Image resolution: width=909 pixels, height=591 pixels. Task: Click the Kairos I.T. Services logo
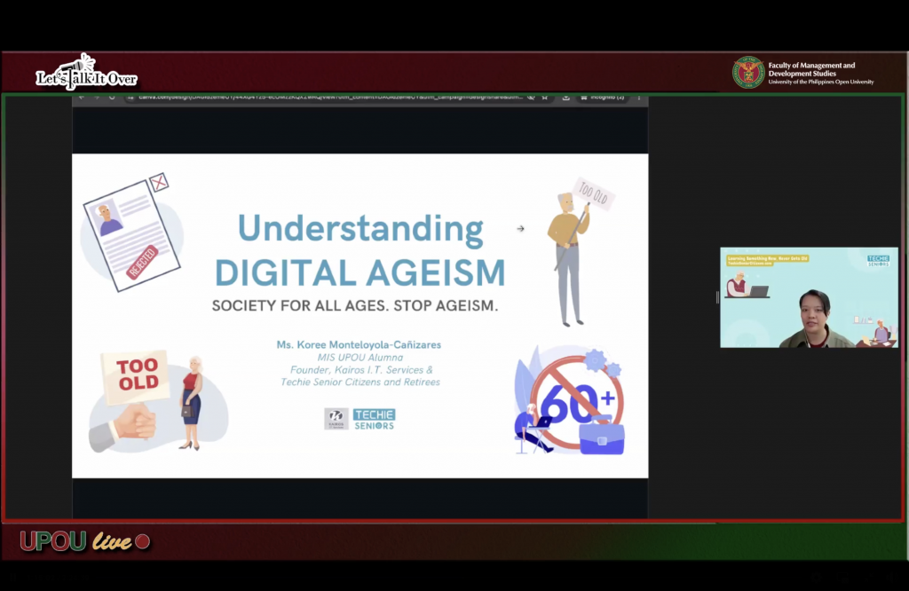coord(336,419)
